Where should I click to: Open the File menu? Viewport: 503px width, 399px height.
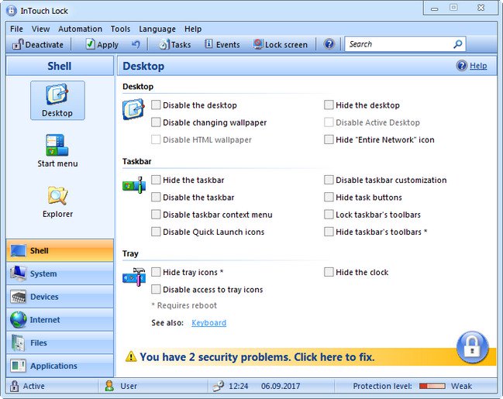(16, 29)
